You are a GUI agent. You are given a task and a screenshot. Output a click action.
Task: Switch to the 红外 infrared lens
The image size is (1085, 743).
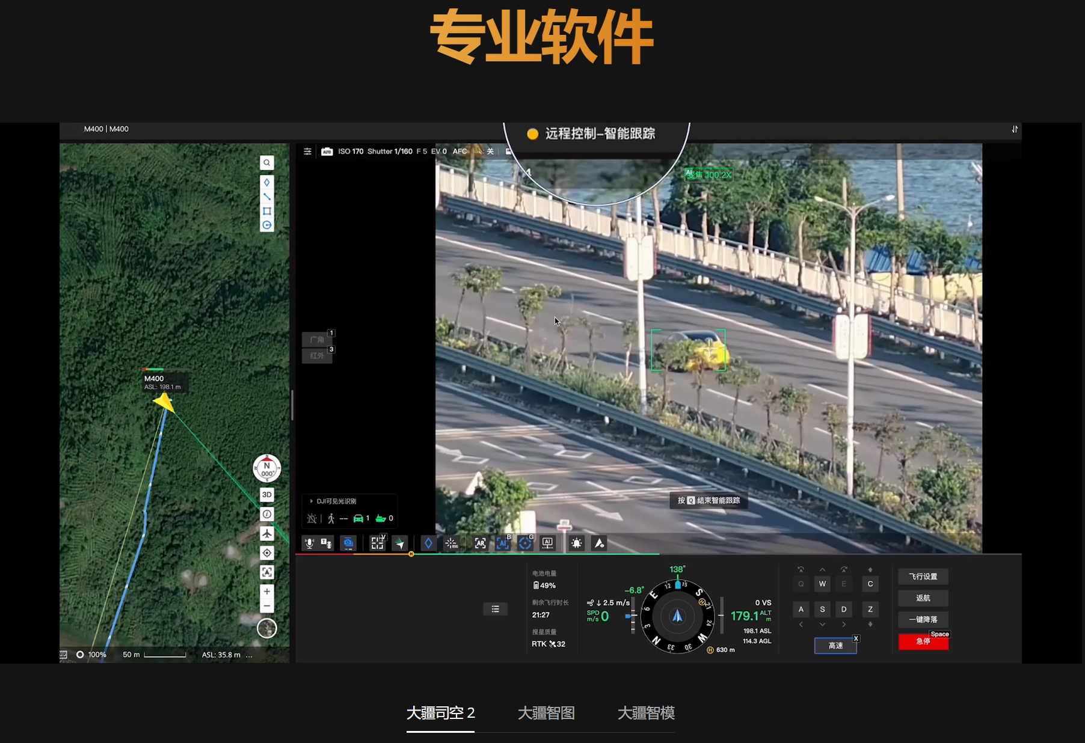point(317,356)
